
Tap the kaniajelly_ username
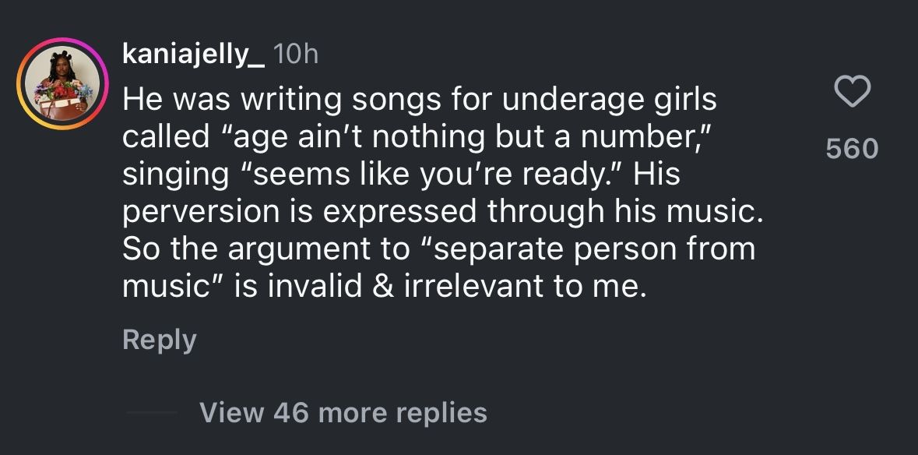click(195, 55)
